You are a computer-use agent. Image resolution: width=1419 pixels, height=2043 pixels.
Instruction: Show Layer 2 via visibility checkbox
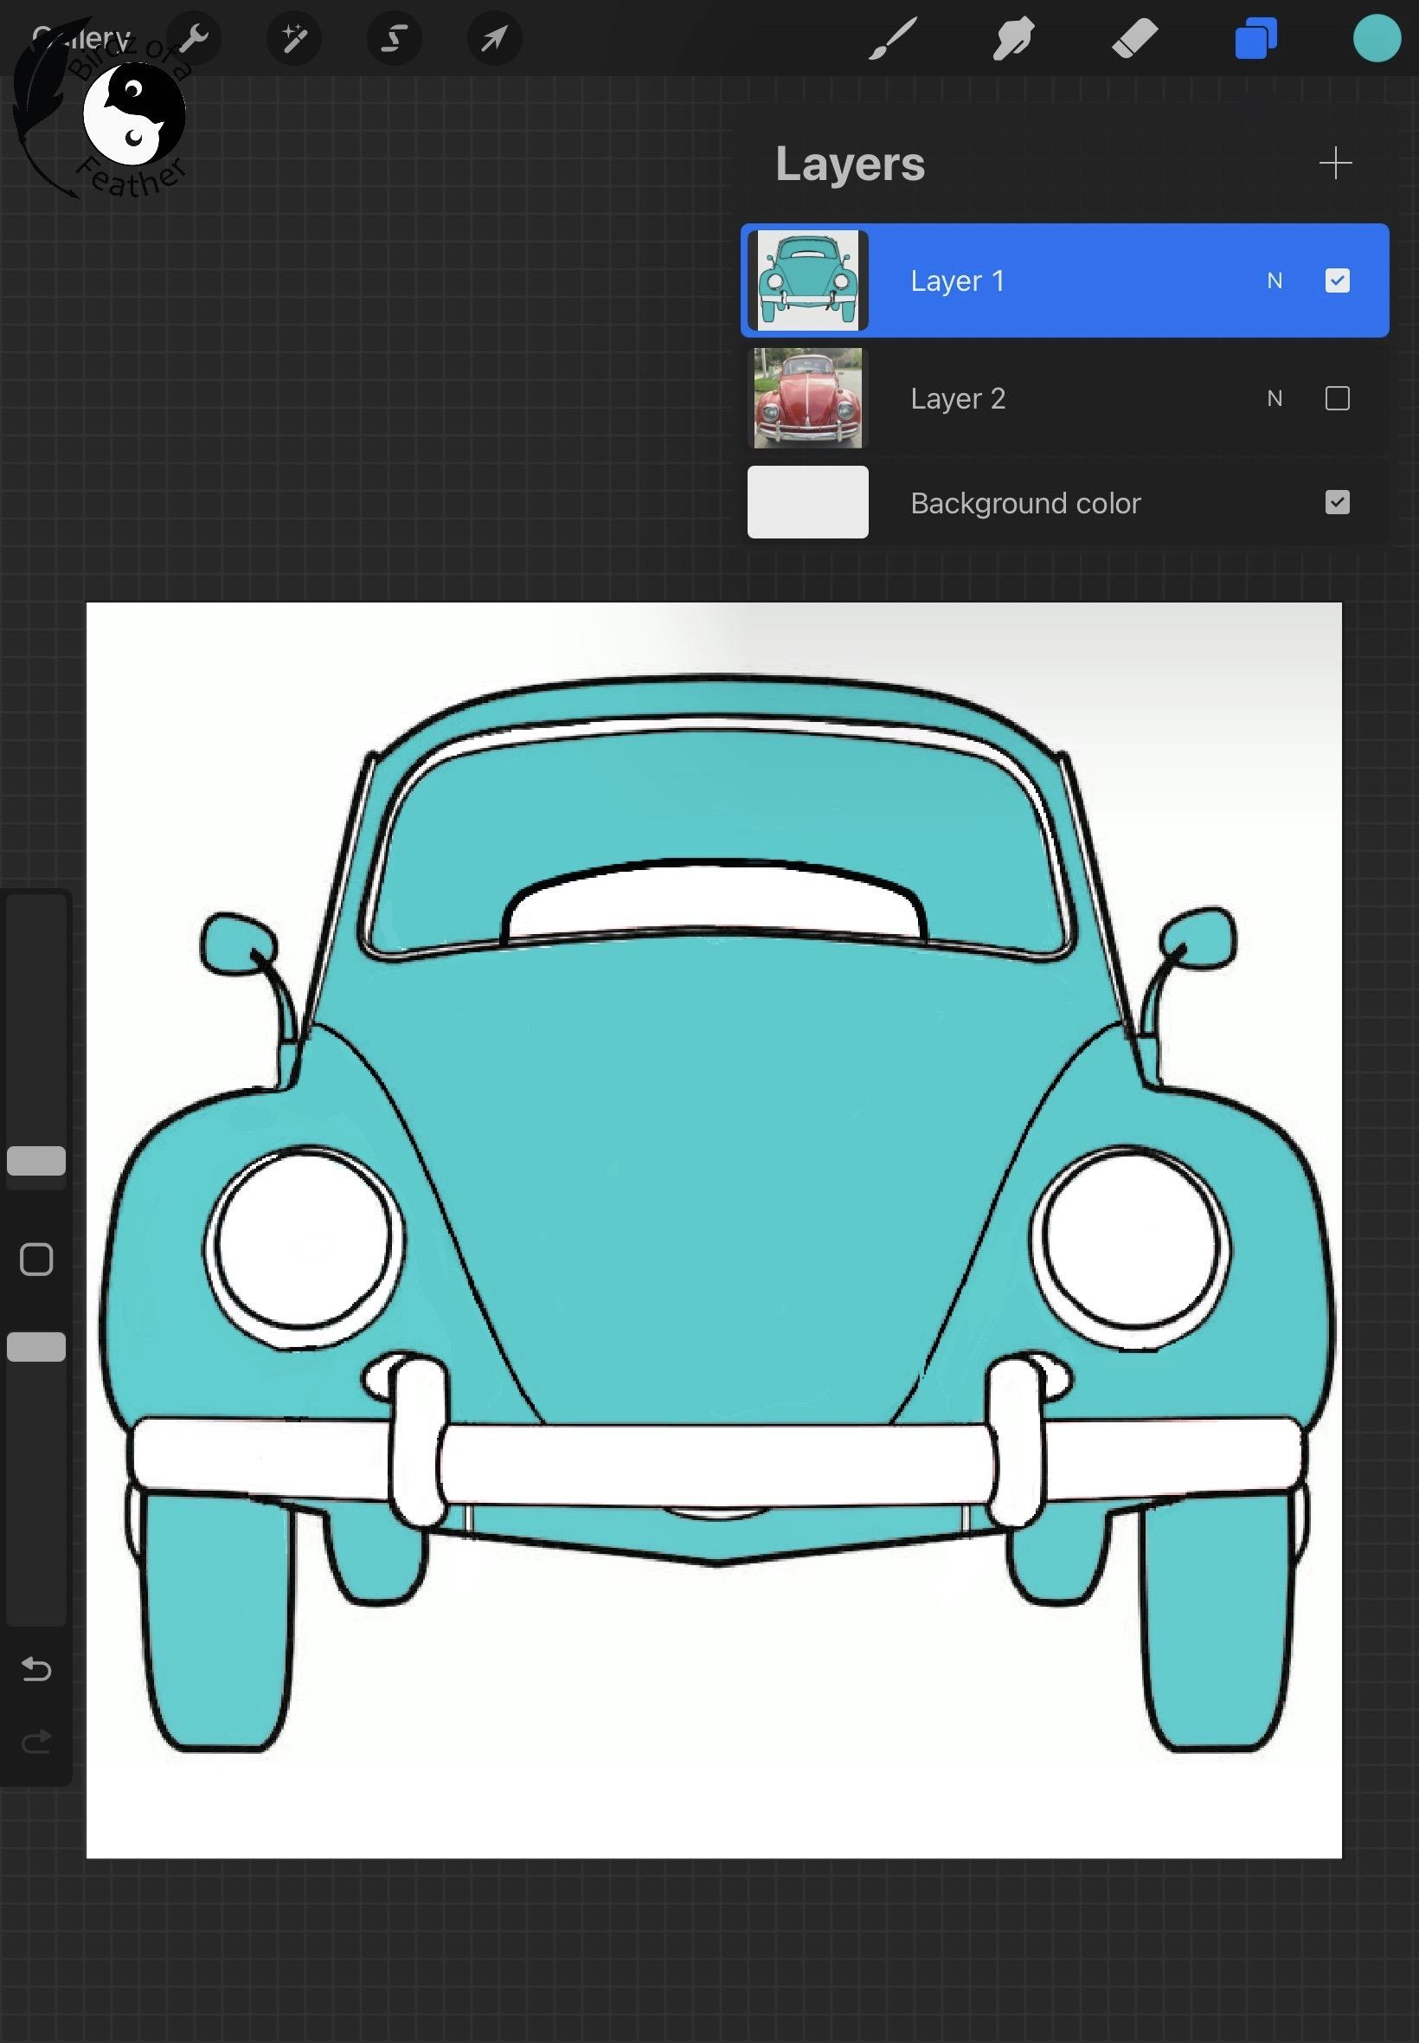[1336, 397]
